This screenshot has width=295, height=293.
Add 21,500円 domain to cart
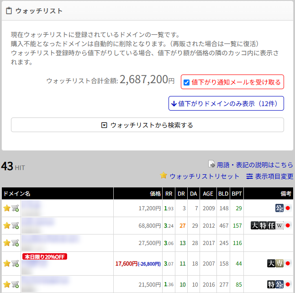pyautogui.click(x=15, y=284)
